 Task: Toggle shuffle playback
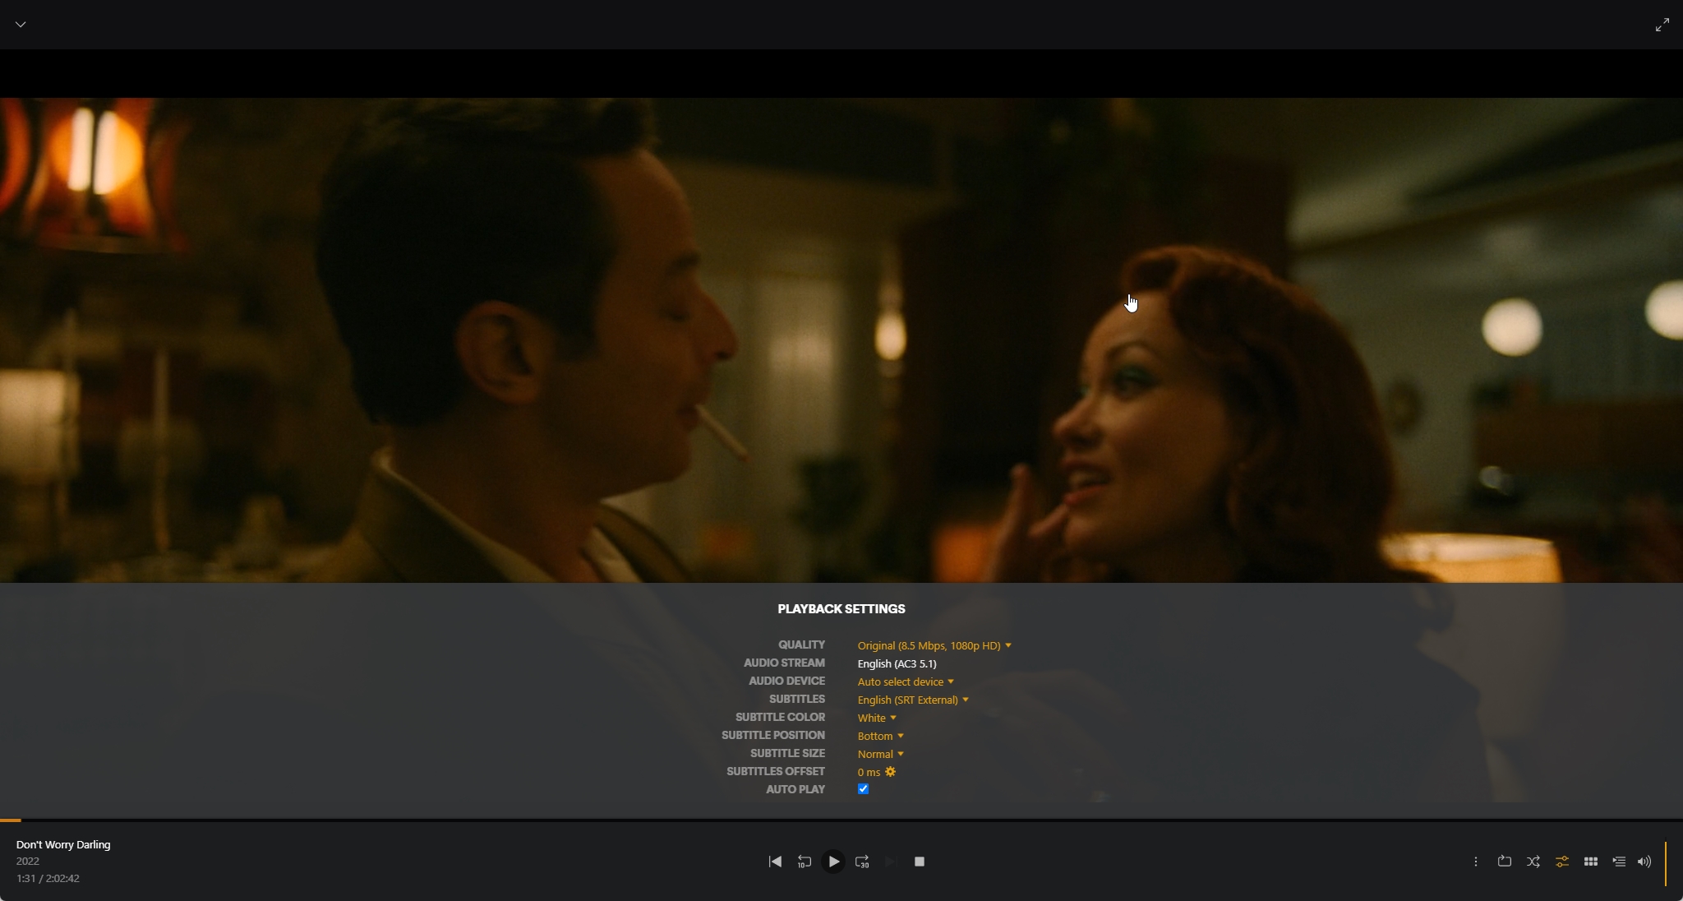click(1533, 862)
